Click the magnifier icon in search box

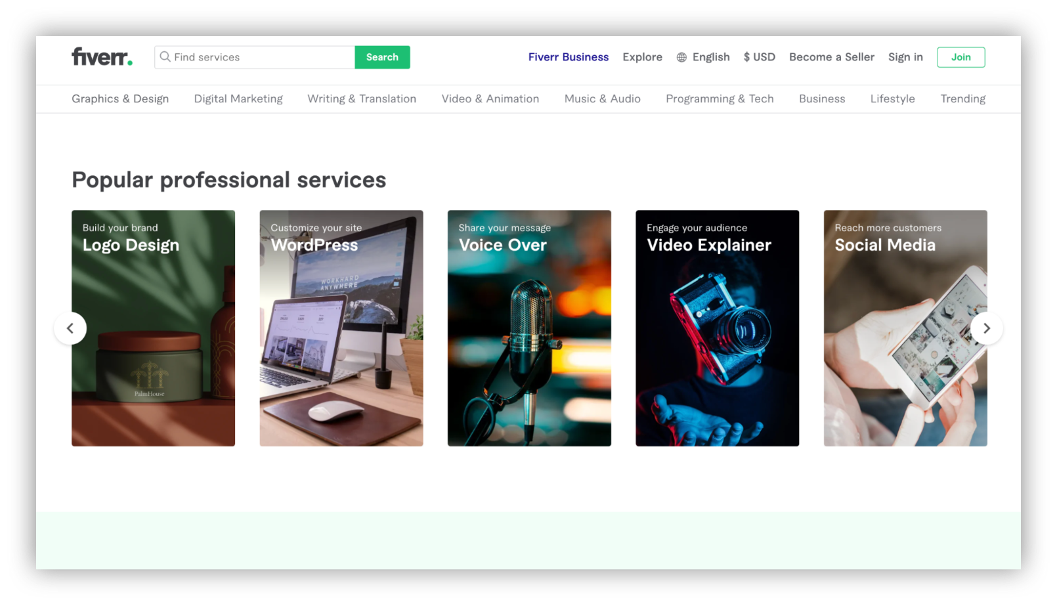coord(165,57)
